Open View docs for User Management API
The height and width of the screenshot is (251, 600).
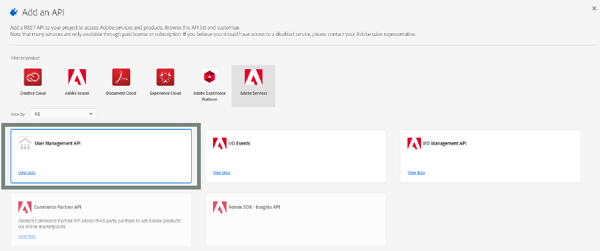pyautogui.click(x=27, y=173)
